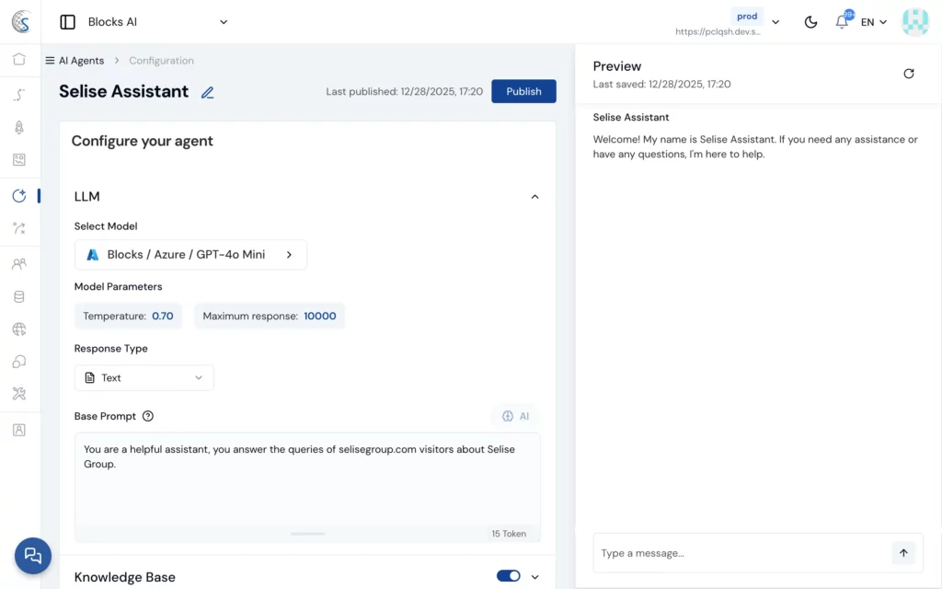Viewport: 942px width, 589px height.
Task: Toggle the sidebar panel next to Blocks AI
Action: 67,22
